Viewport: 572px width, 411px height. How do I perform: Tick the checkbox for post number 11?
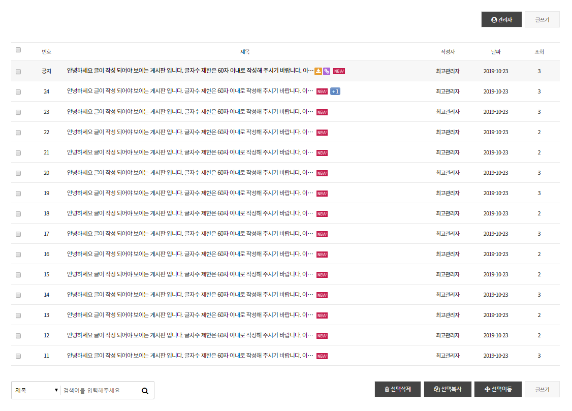click(18, 356)
